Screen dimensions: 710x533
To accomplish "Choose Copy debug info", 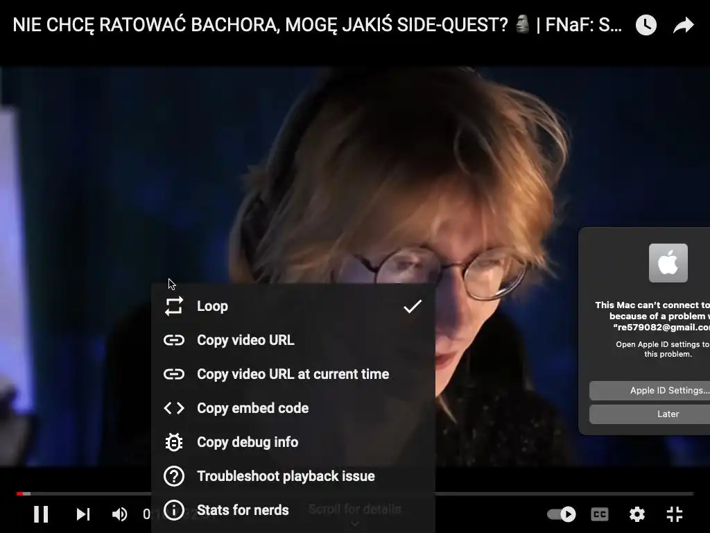I will click(293, 442).
